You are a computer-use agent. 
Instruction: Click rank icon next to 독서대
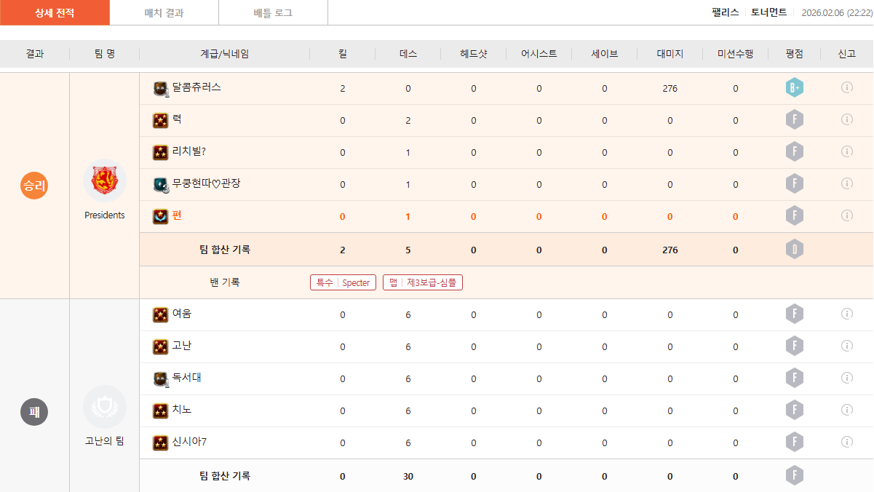(x=161, y=378)
